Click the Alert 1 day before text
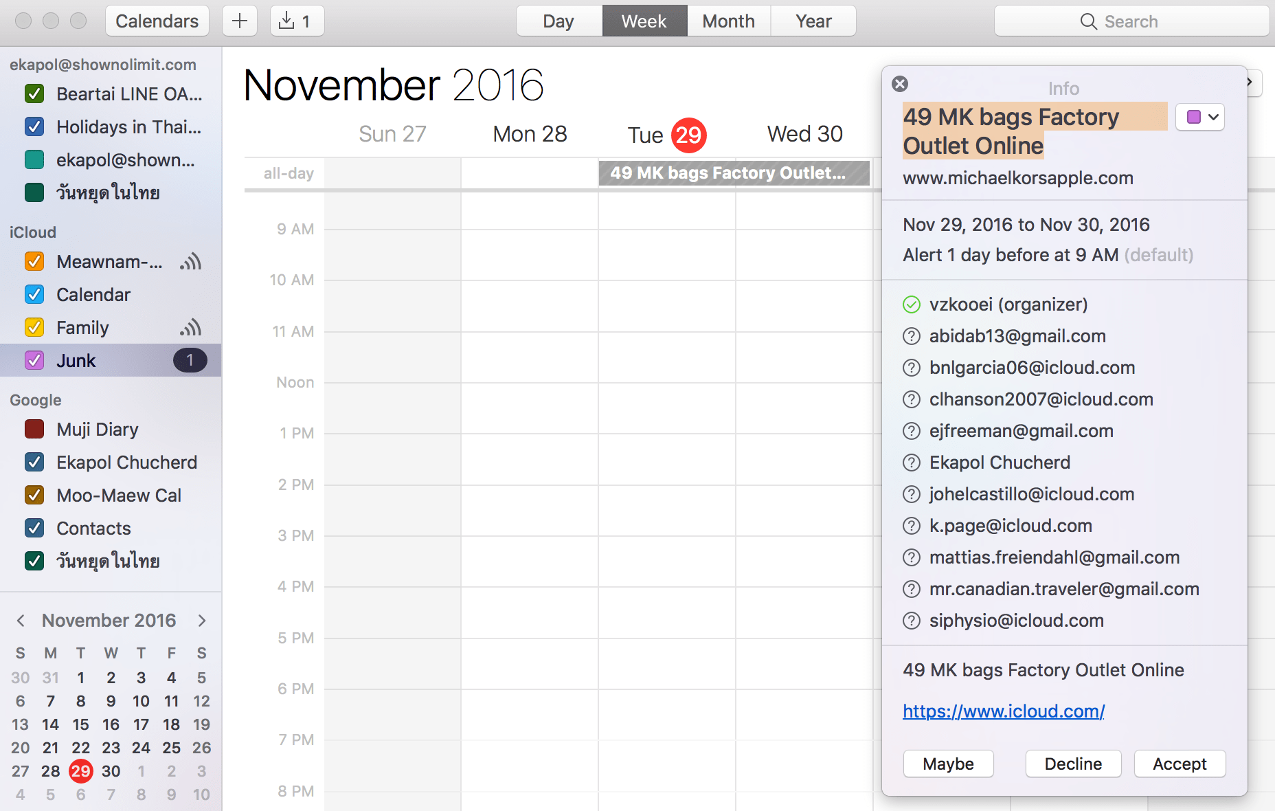1275x811 pixels. pyautogui.click(x=1011, y=255)
